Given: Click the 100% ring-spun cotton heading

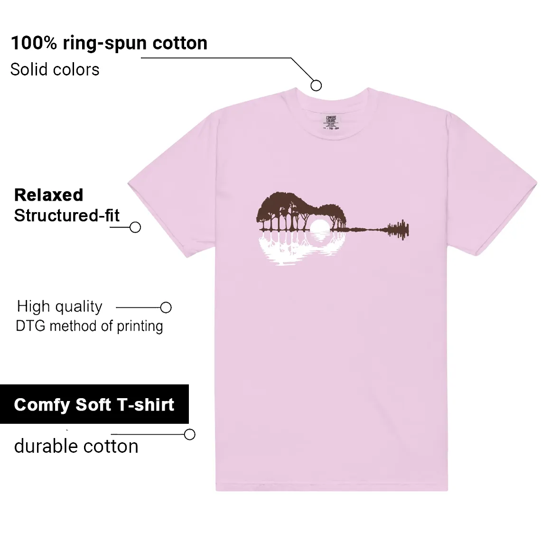Looking at the screenshot, I should 109,43.
